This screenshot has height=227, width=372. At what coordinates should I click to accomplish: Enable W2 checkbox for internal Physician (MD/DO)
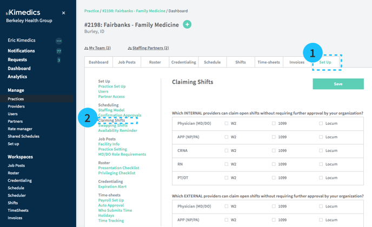227,123
